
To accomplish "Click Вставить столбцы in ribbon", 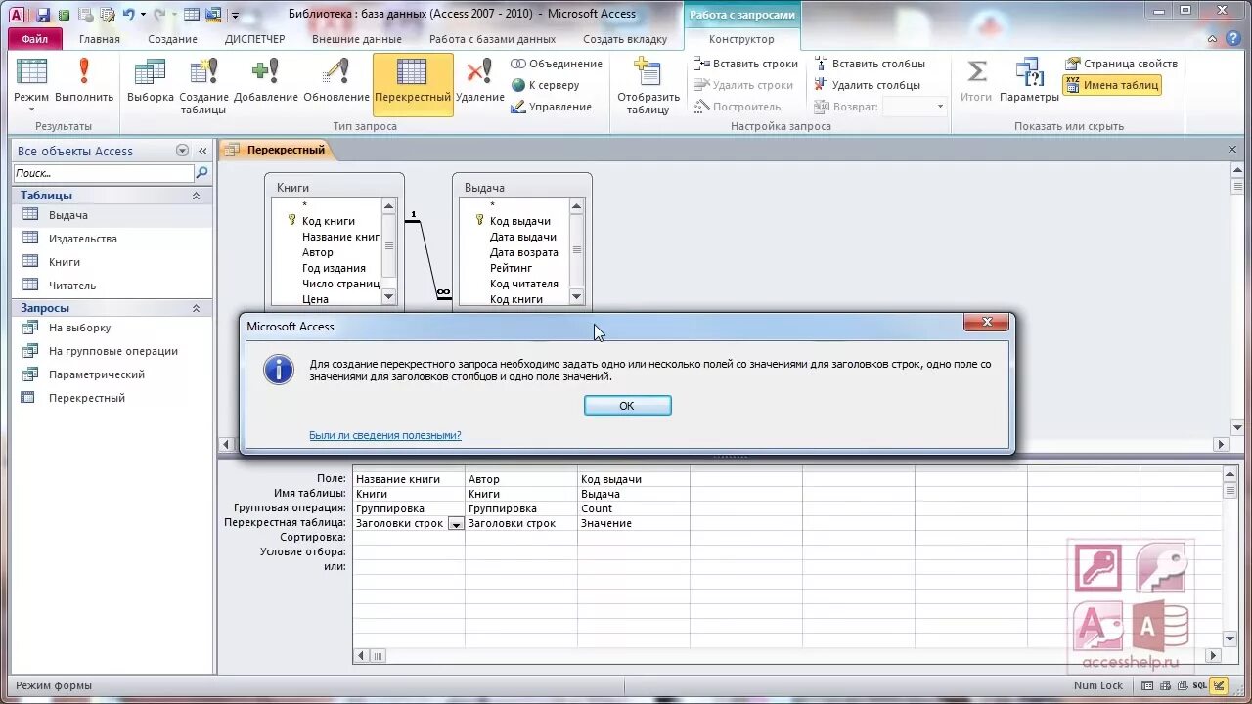I will click(x=869, y=64).
